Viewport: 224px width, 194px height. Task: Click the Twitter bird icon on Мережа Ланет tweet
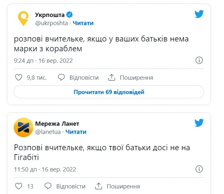pos(199,123)
